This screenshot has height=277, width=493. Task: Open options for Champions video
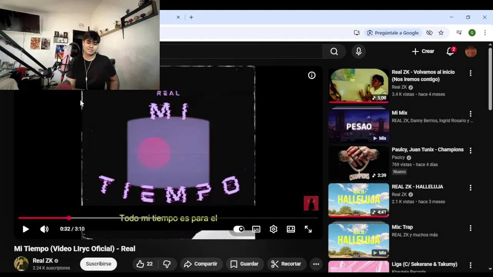tap(470, 151)
